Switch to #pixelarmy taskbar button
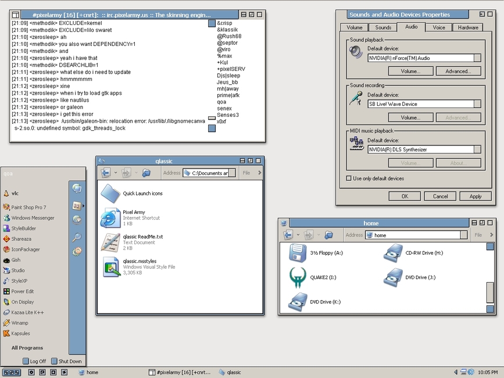504x378 pixels. [x=180, y=372]
